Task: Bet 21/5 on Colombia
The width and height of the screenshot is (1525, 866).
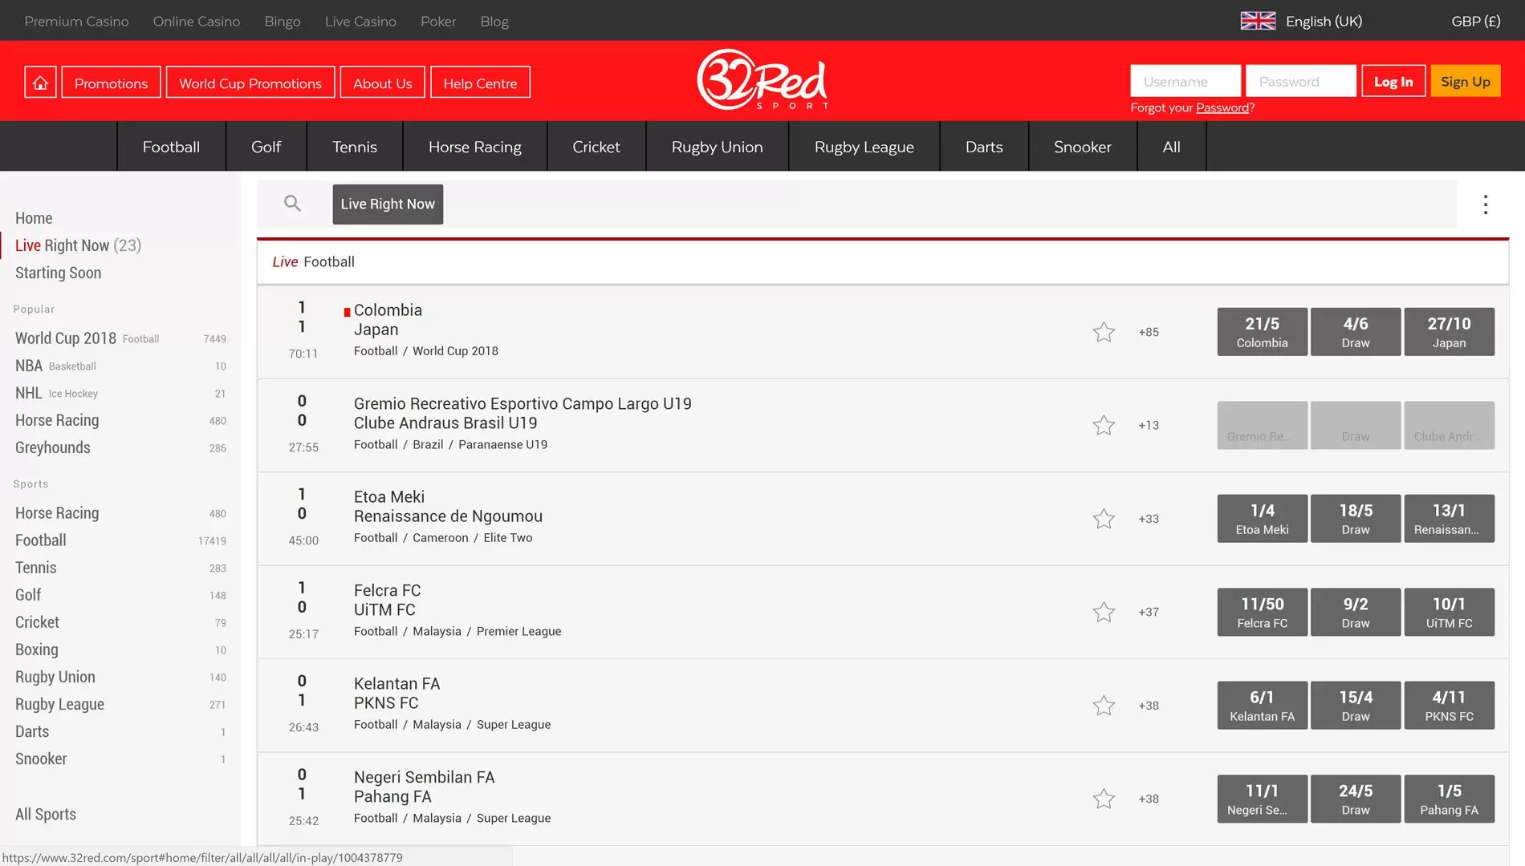Action: 1263,332
